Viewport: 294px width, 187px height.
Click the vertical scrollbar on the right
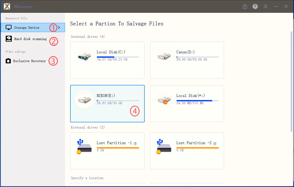pos(291,81)
